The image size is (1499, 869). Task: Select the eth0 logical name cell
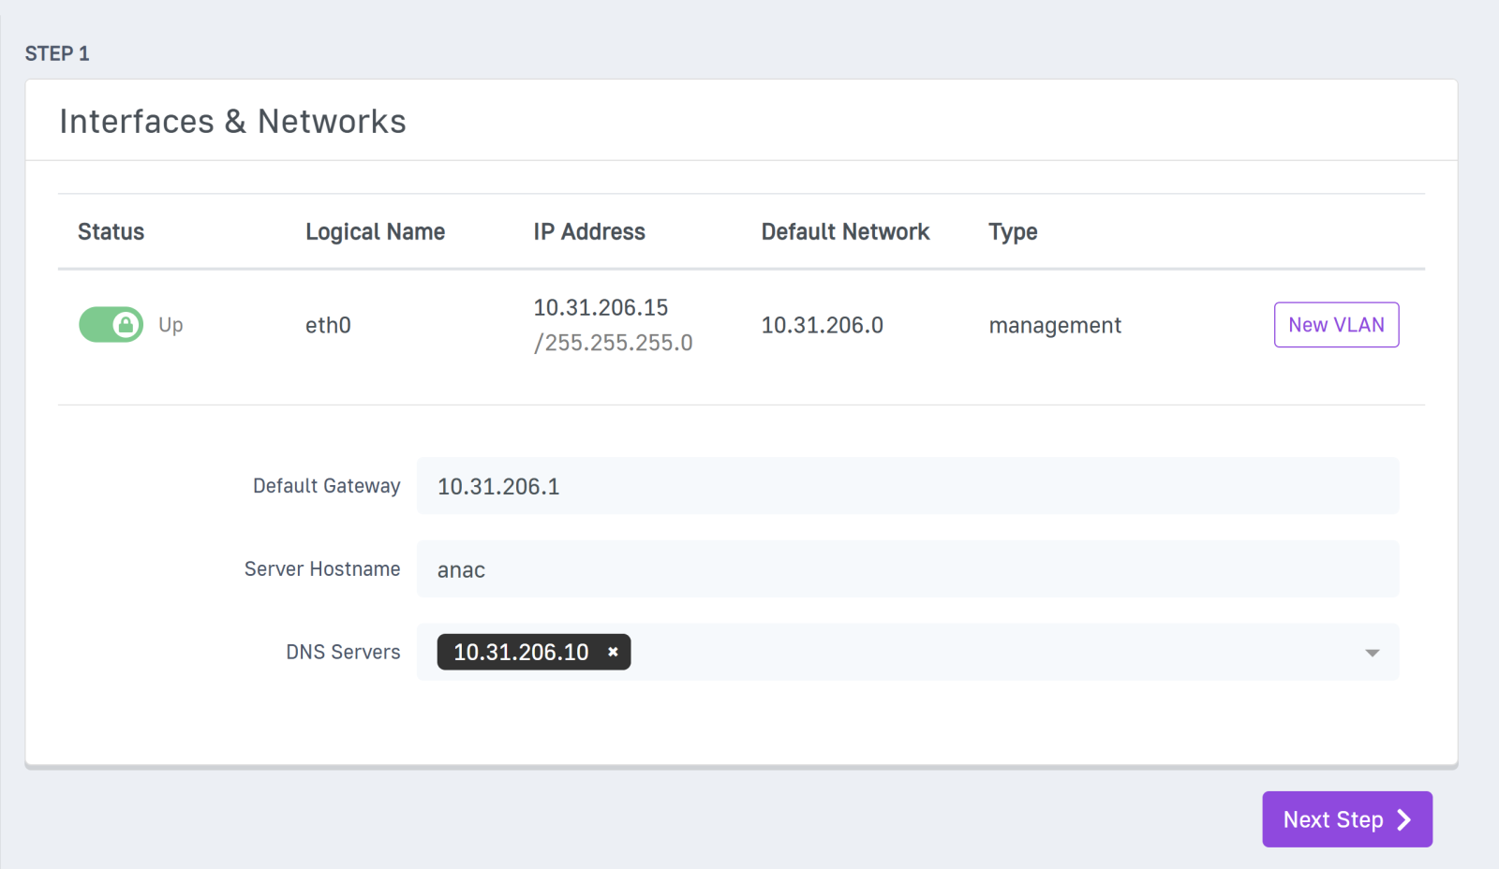tap(328, 325)
